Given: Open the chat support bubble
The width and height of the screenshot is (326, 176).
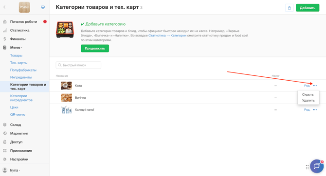Looking at the screenshot, I should coord(317,166).
